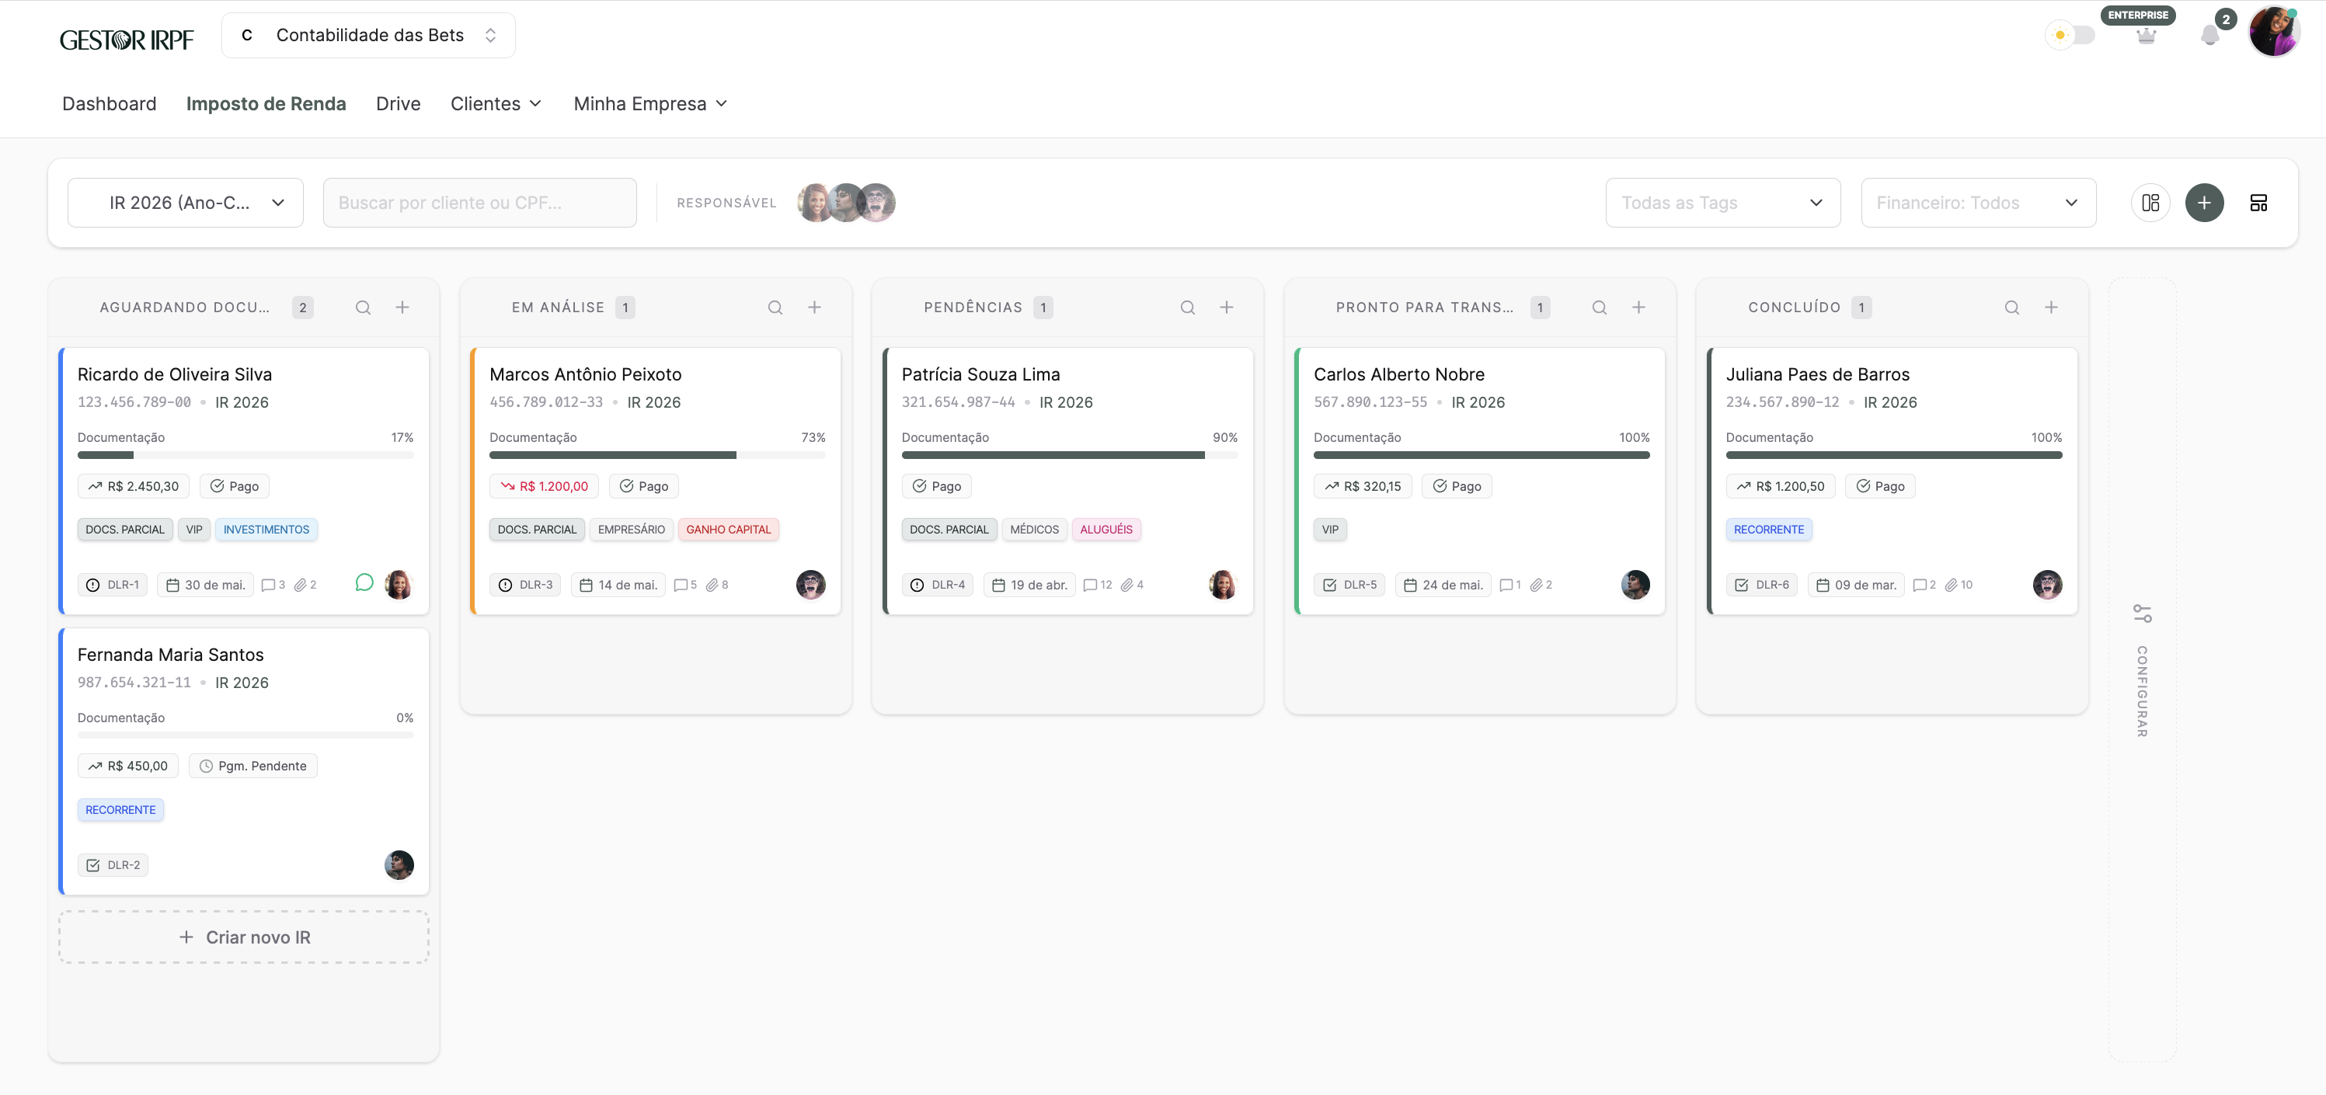The image size is (2326, 1095).
Task: Open Patrícia Souza Lima card title
Action: click(x=980, y=374)
